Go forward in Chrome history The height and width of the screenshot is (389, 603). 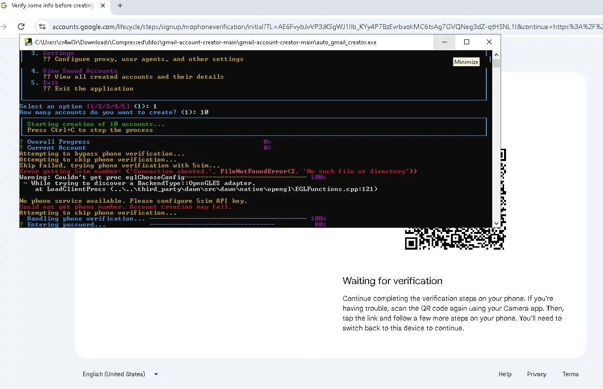3,27
